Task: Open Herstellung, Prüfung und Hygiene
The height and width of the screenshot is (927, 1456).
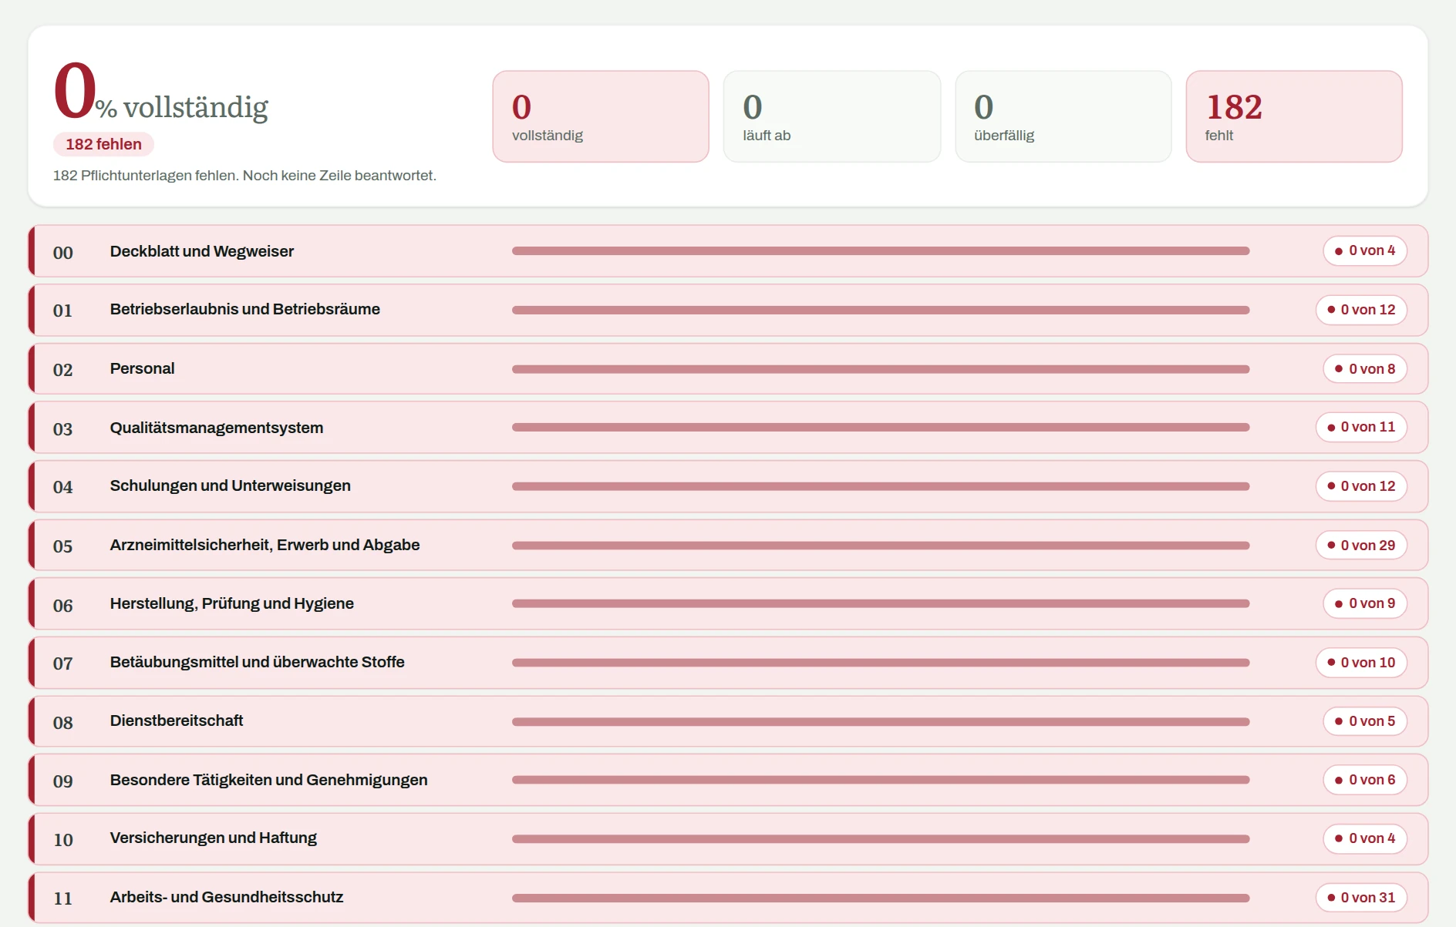Action: [728, 604]
